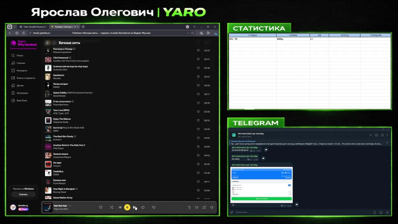Like the track Clint Eastwood
398x224 pixels.
pyautogui.click(x=198, y=59)
